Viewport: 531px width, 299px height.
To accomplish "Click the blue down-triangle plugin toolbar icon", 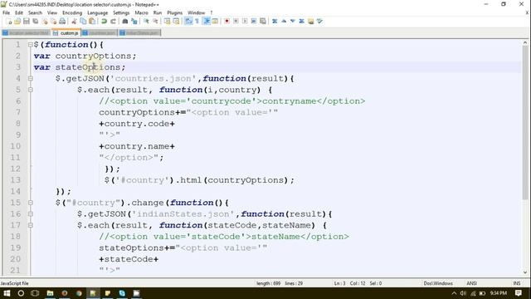I will coord(293,22).
